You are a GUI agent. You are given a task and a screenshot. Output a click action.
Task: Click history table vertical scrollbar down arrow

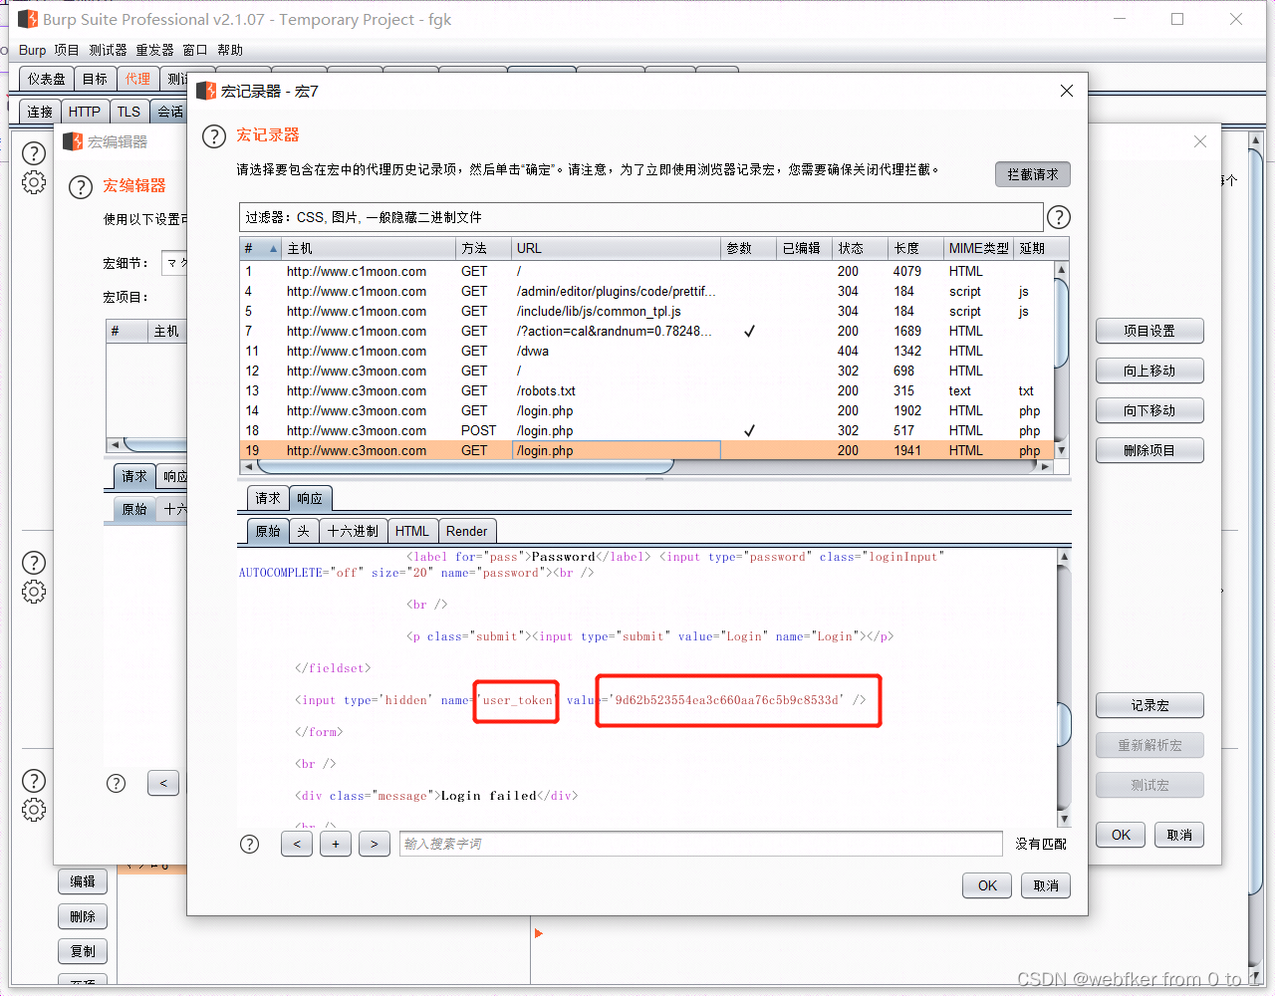[x=1062, y=450]
